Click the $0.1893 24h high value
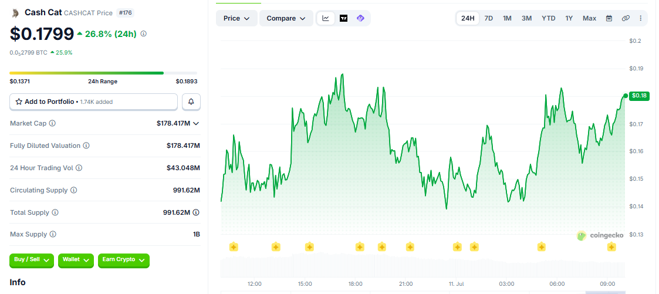The height and width of the screenshot is (294, 659). click(187, 82)
